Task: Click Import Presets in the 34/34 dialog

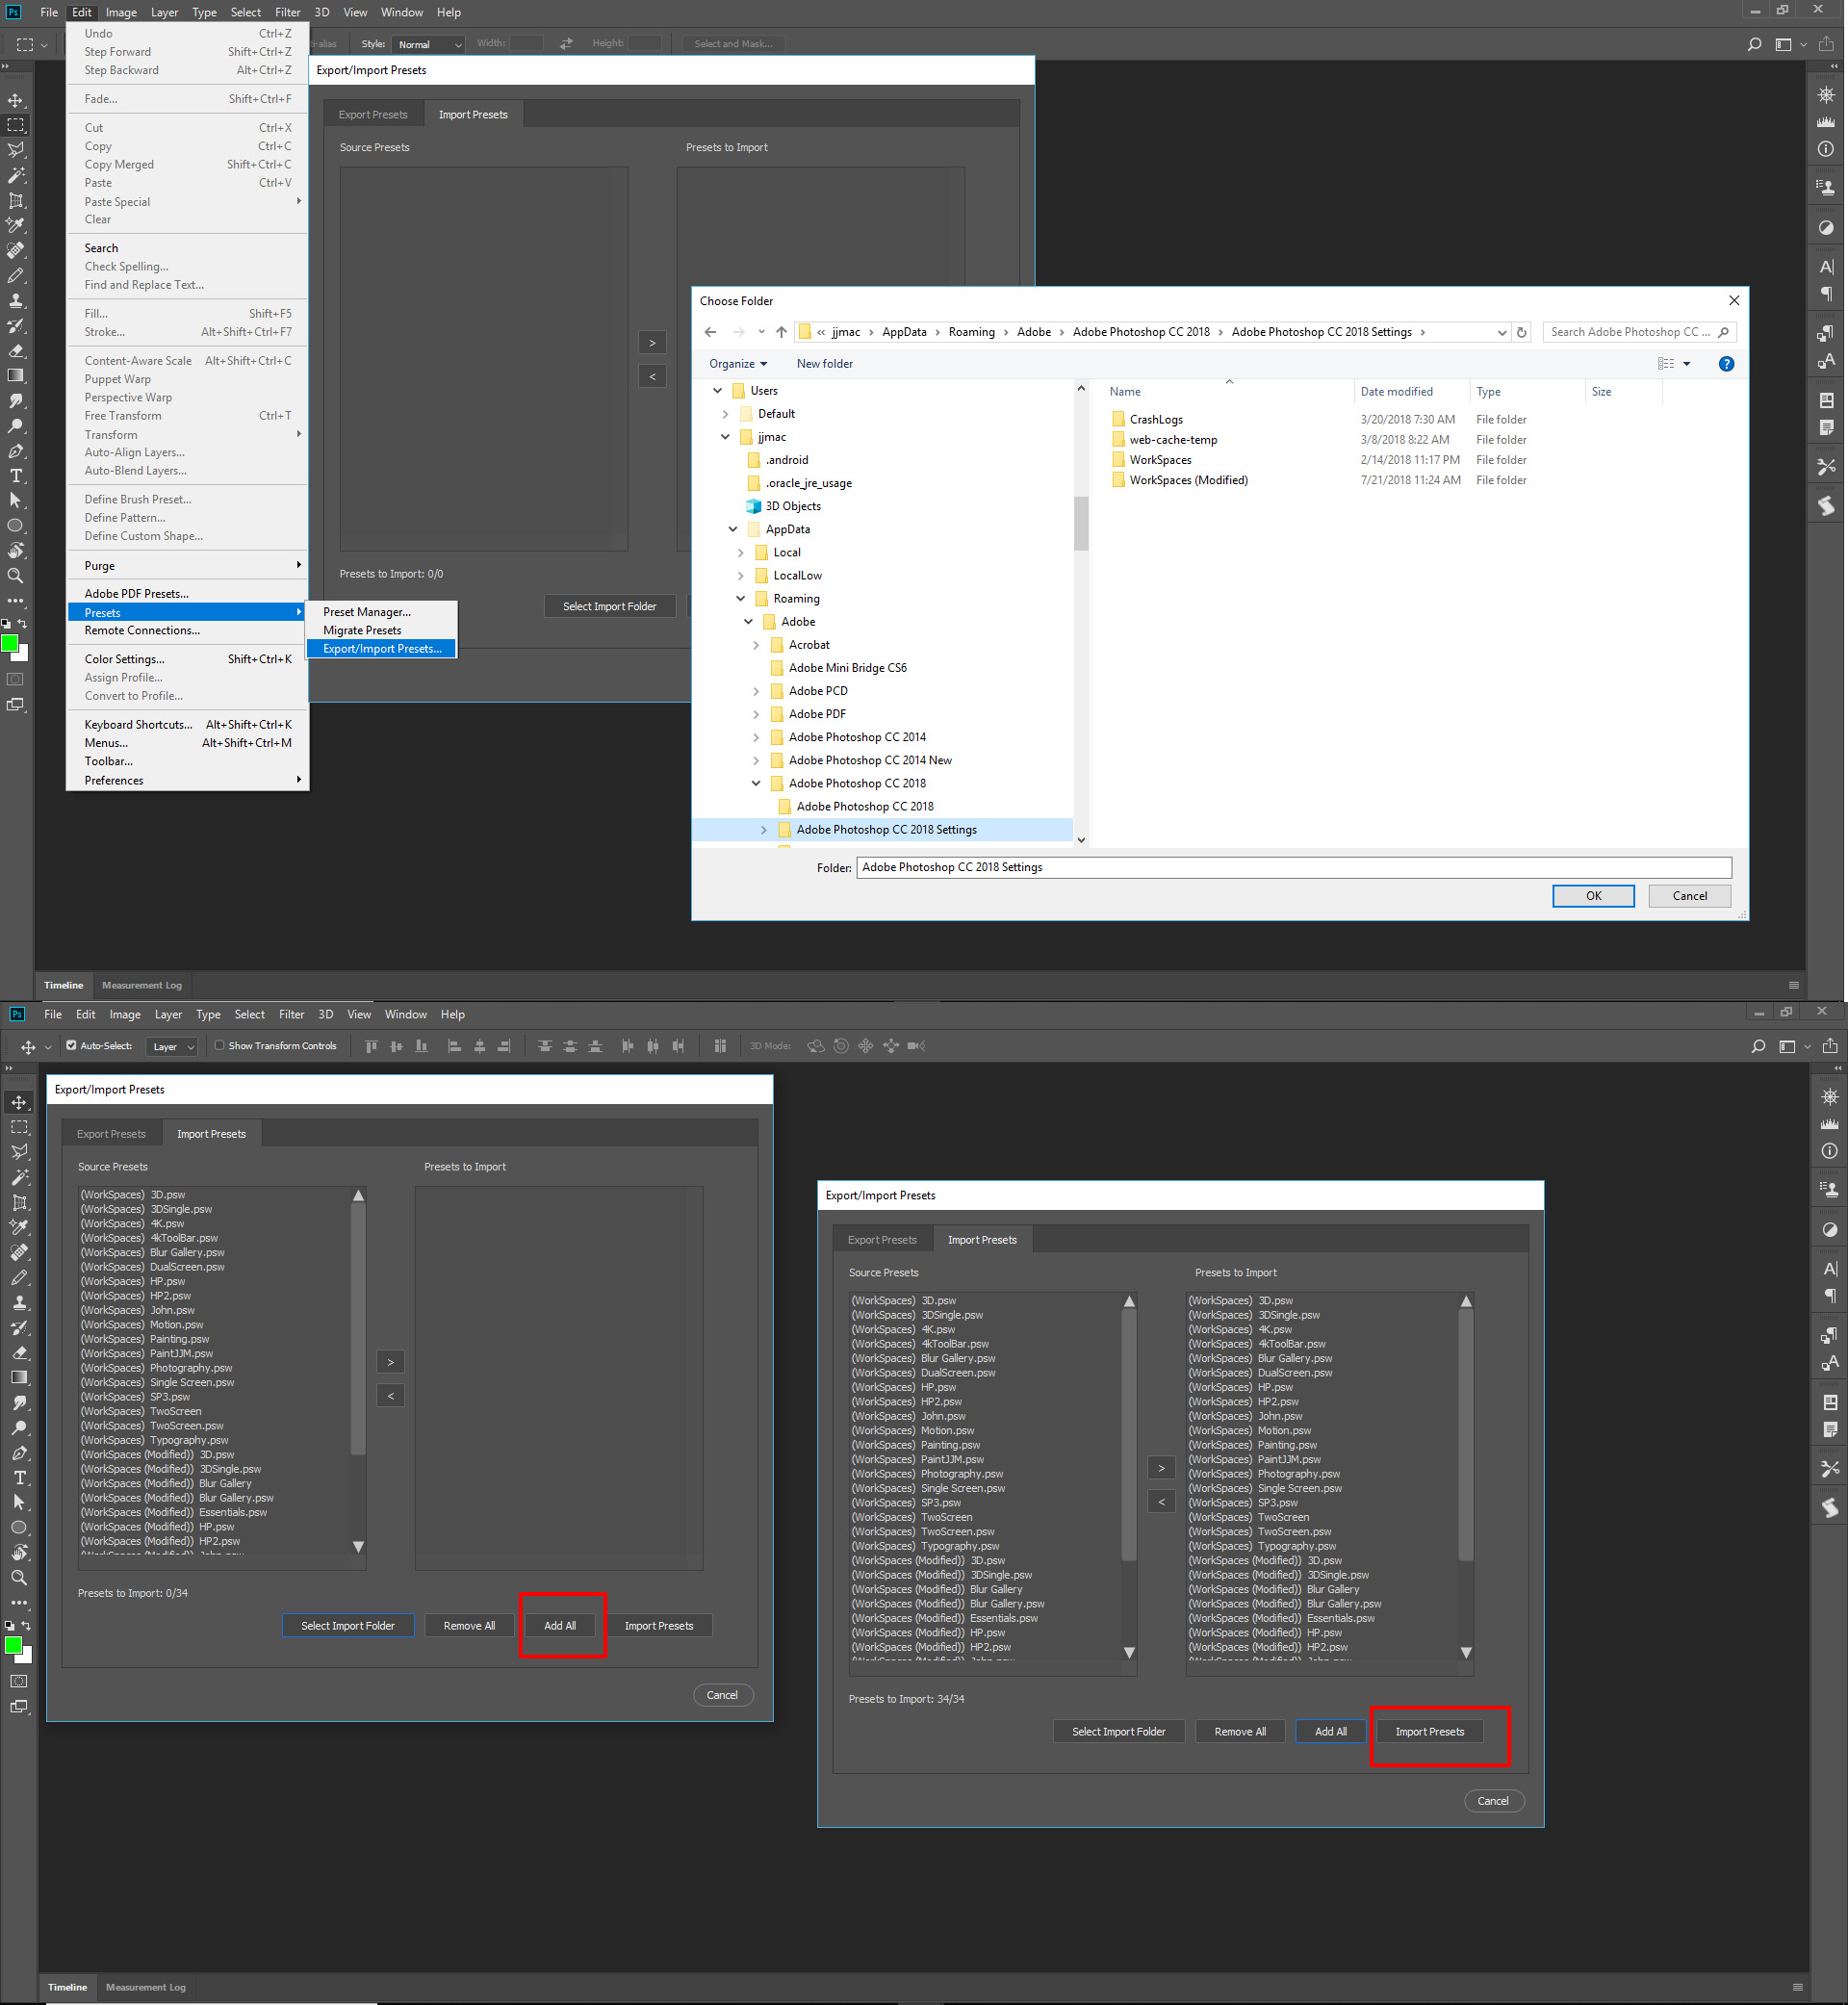Action: (1429, 1732)
